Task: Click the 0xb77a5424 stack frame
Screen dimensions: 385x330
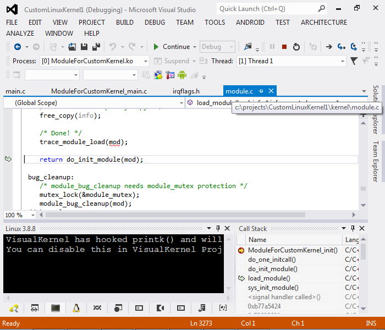Action: [x=264, y=306]
